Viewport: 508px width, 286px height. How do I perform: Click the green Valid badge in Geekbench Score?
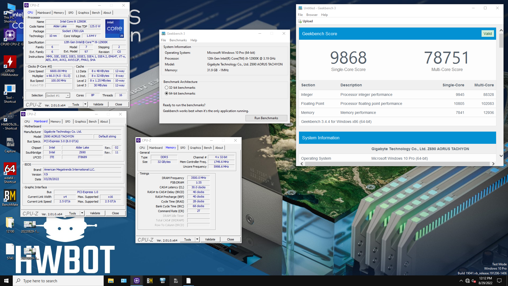pos(488,34)
